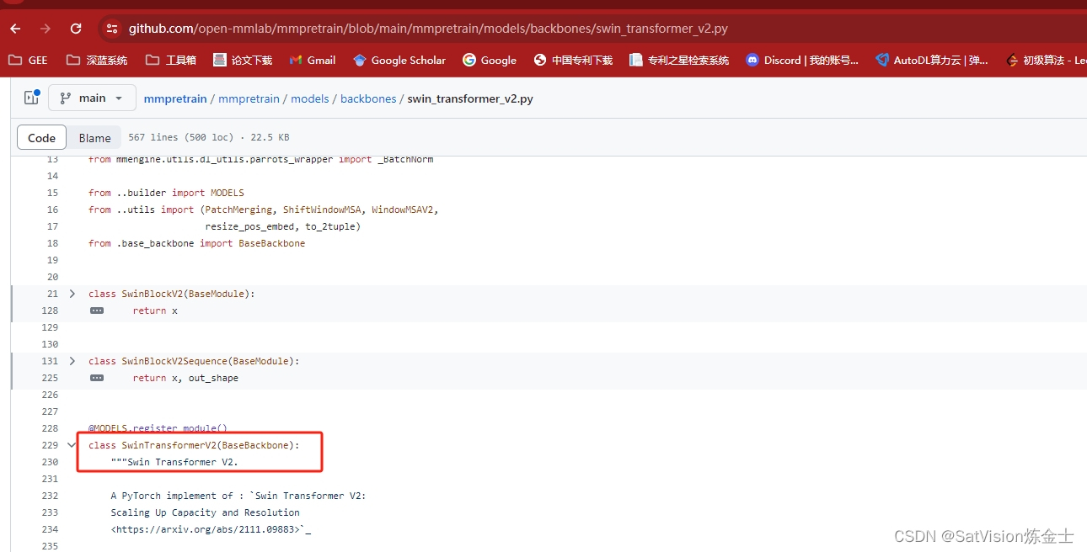Viewport: 1087px width, 552px height.
Task: Open the Gmail bookmark
Action: tap(313, 60)
